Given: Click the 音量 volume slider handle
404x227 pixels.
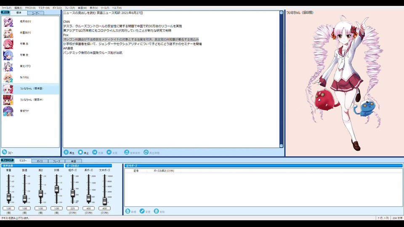Looking at the screenshot, I should tap(8, 197).
